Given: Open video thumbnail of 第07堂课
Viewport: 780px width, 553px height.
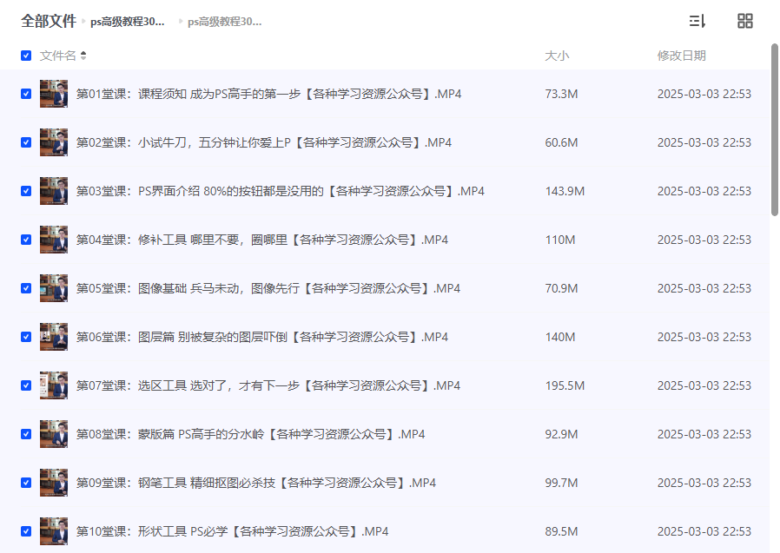Looking at the screenshot, I should 54,386.
